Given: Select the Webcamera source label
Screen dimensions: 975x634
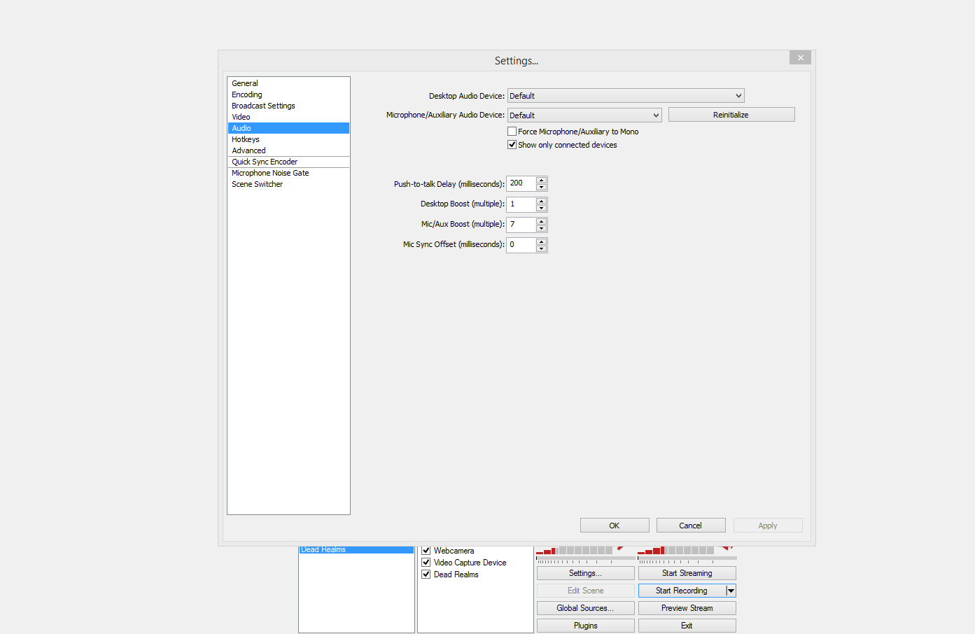Looking at the screenshot, I should click(x=454, y=551).
